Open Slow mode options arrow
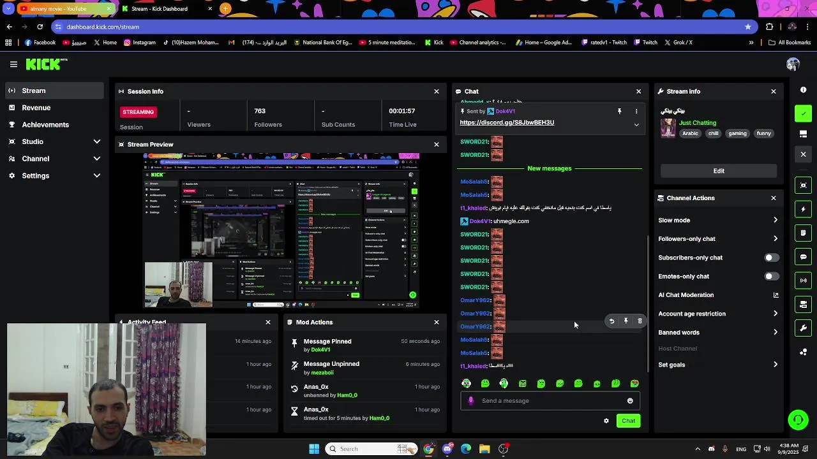The height and width of the screenshot is (459, 817). 776,221
